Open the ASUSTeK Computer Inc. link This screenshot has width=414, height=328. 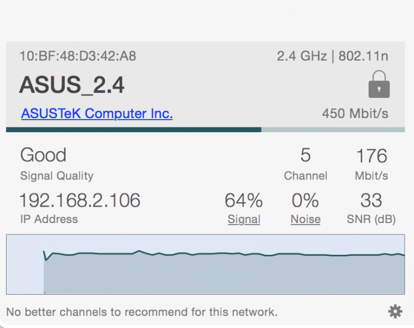[x=97, y=114]
